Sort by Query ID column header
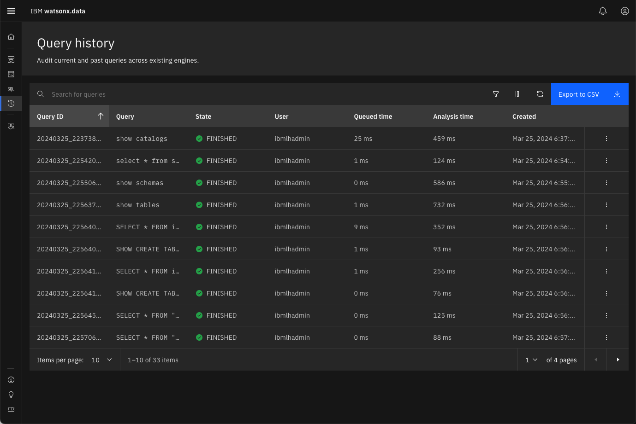 coord(69,116)
